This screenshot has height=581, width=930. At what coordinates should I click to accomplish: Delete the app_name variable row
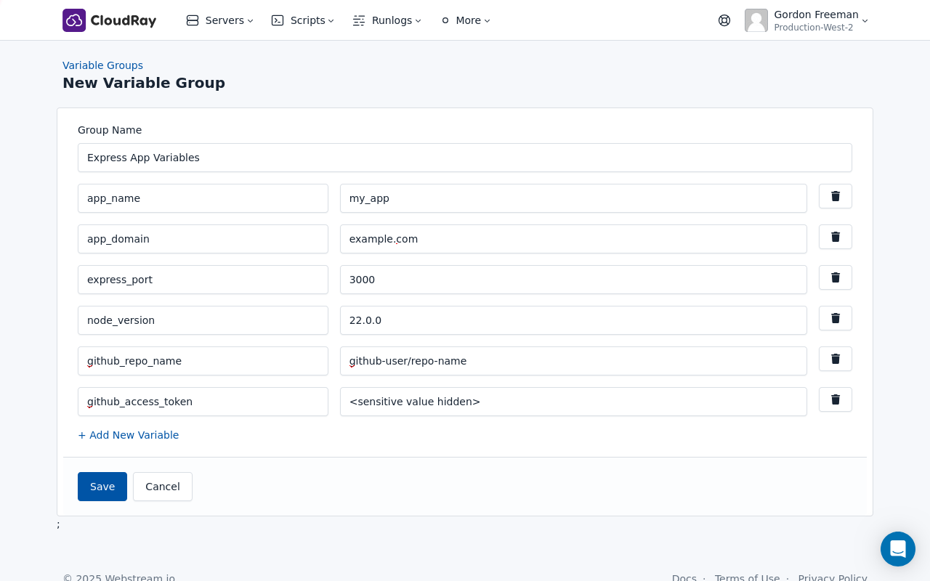pyautogui.click(x=835, y=196)
